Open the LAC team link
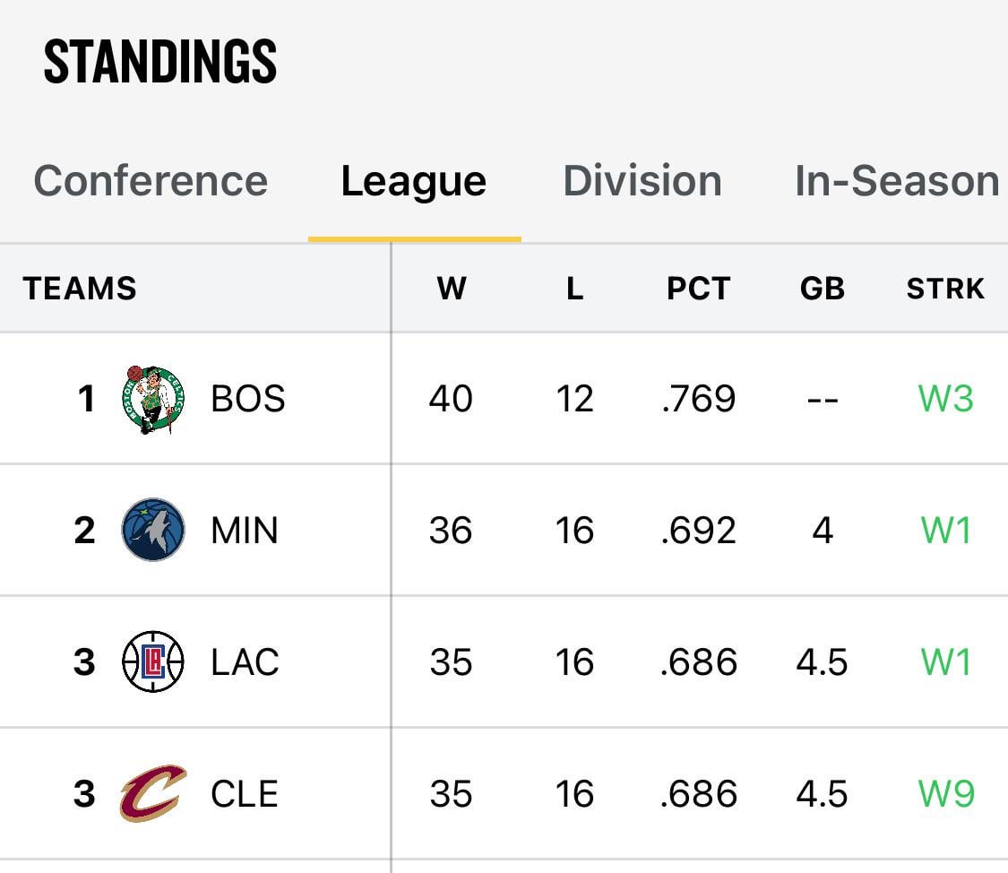 click(x=246, y=662)
